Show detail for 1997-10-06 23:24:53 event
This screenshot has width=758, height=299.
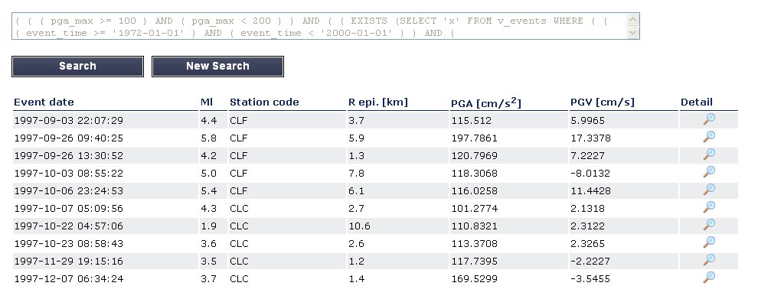coord(709,190)
